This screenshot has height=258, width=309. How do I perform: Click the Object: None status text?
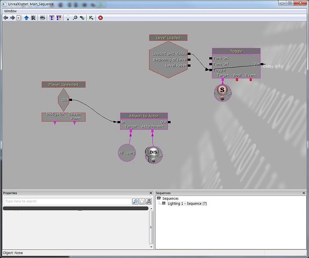click(x=13, y=253)
